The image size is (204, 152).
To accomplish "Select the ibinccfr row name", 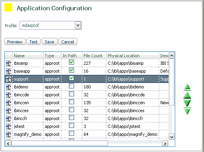I will pyautogui.click(x=20, y=118).
